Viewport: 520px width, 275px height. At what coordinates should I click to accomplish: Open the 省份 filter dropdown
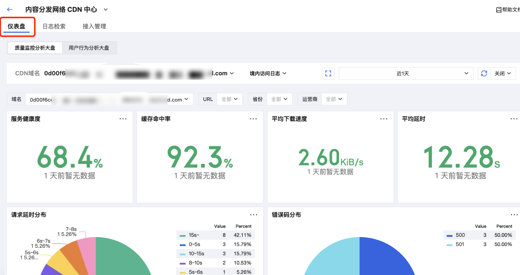(x=279, y=99)
